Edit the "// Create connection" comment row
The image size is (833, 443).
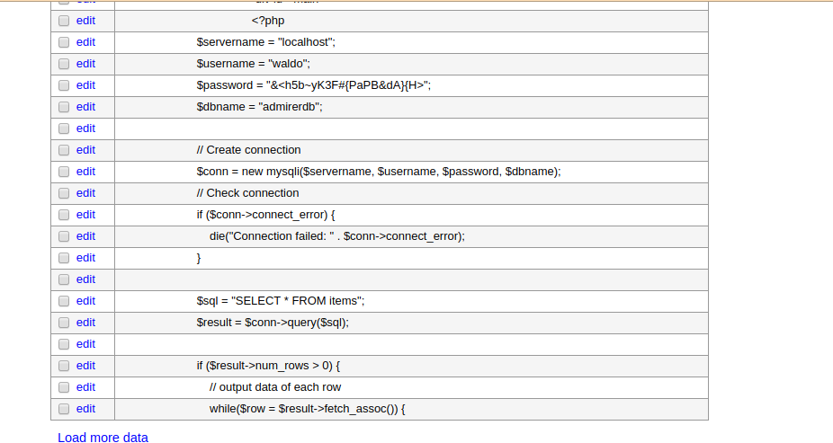(x=85, y=150)
